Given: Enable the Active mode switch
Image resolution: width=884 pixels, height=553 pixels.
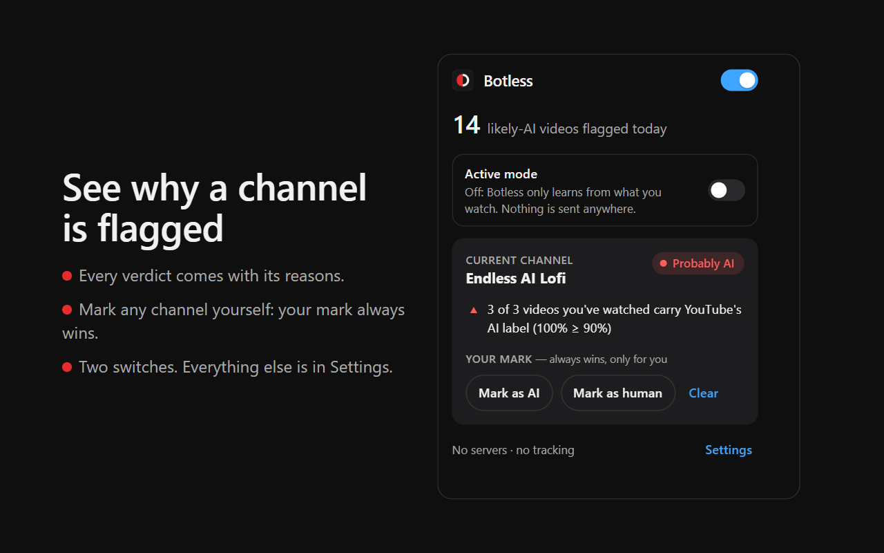Looking at the screenshot, I should point(727,190).
